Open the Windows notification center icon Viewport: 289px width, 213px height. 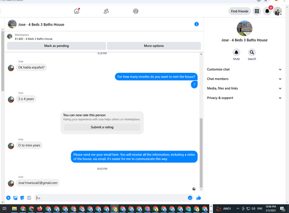click(x=283, y=208)
